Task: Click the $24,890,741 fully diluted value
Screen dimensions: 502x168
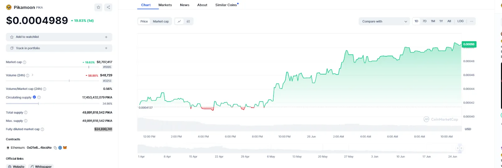Action: 103,129
